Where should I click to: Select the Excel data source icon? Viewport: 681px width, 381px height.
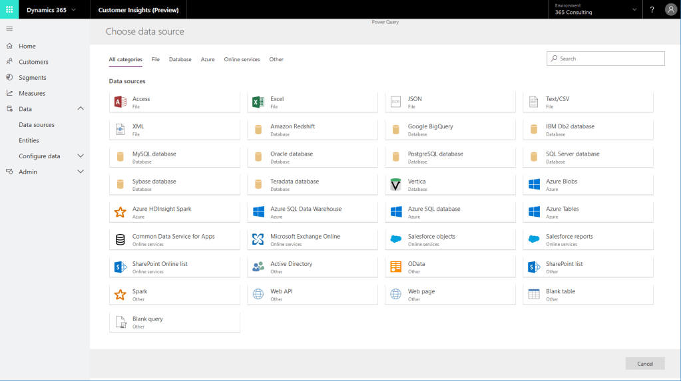click(258, 102)
